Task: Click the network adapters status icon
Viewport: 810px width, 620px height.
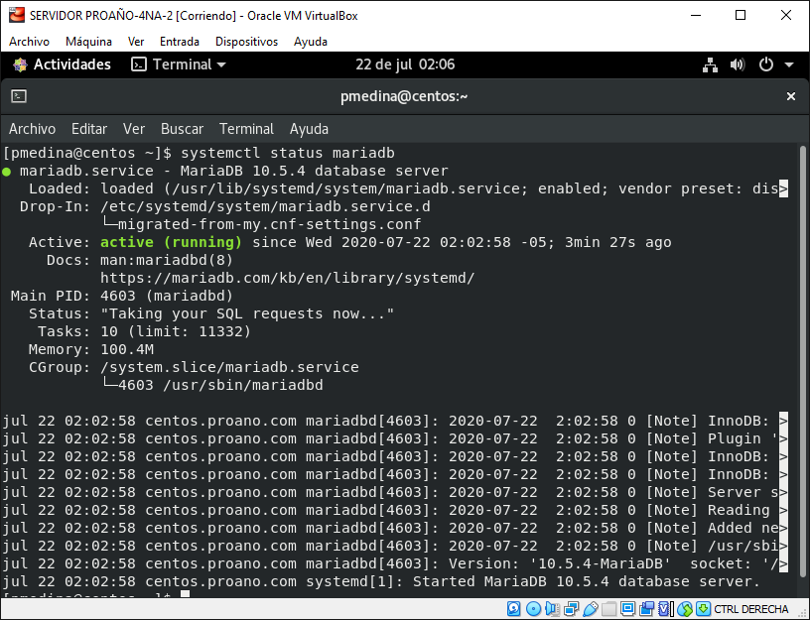Action: [x=572, y=609]
